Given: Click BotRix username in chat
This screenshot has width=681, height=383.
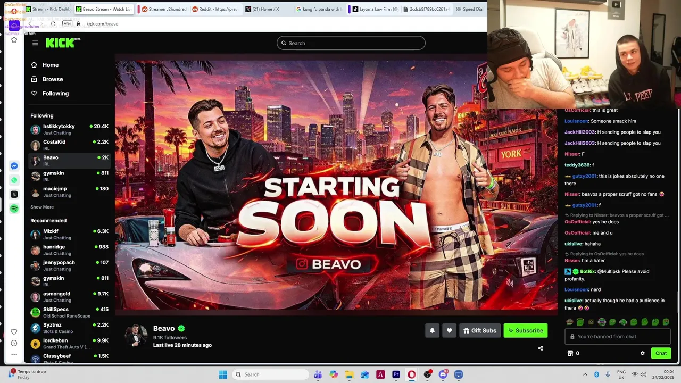Looking at the screenshot, I should (x=587, y=271).
